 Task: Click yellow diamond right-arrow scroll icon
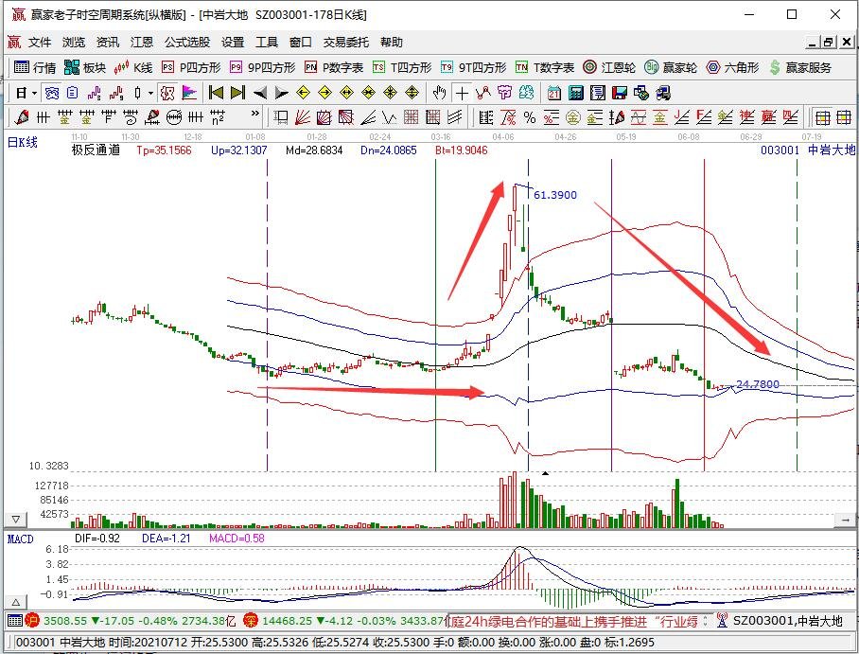point(324,93)
